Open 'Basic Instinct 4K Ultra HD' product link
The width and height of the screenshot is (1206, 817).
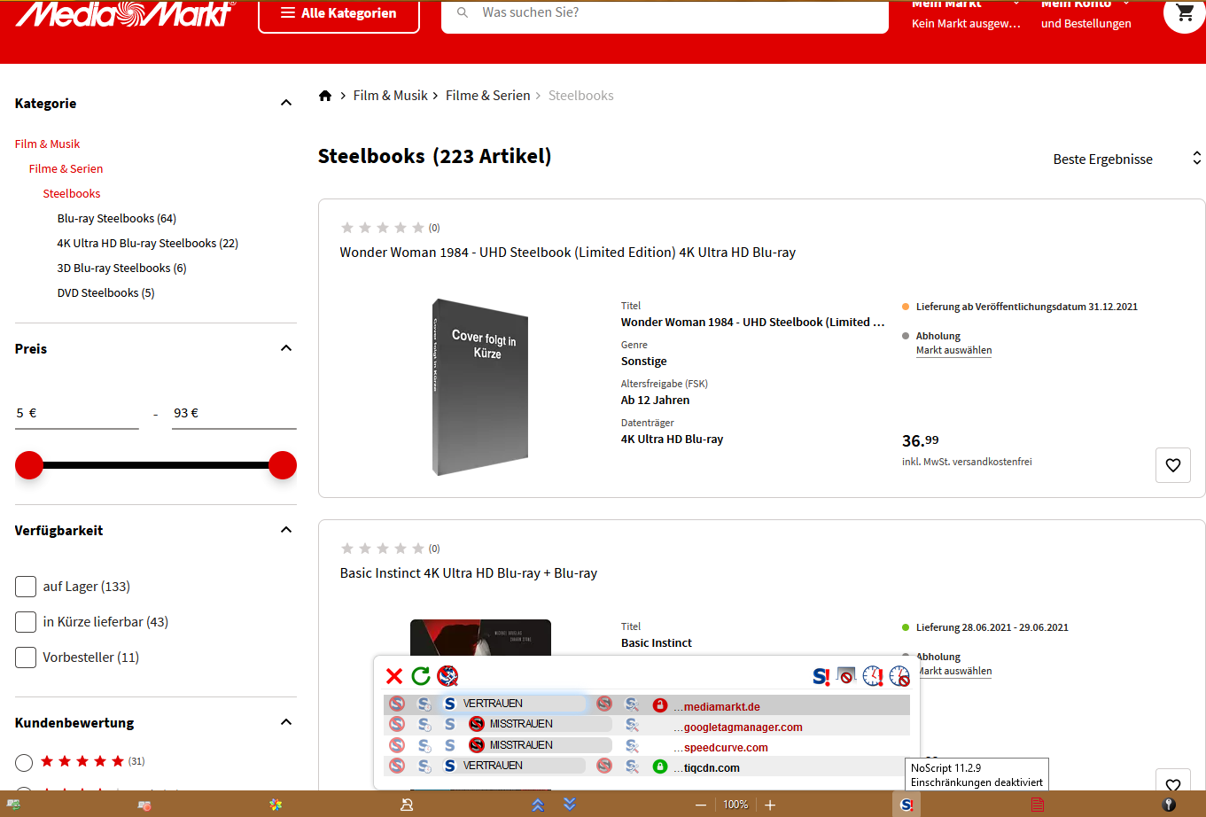(x=469, y=573)
